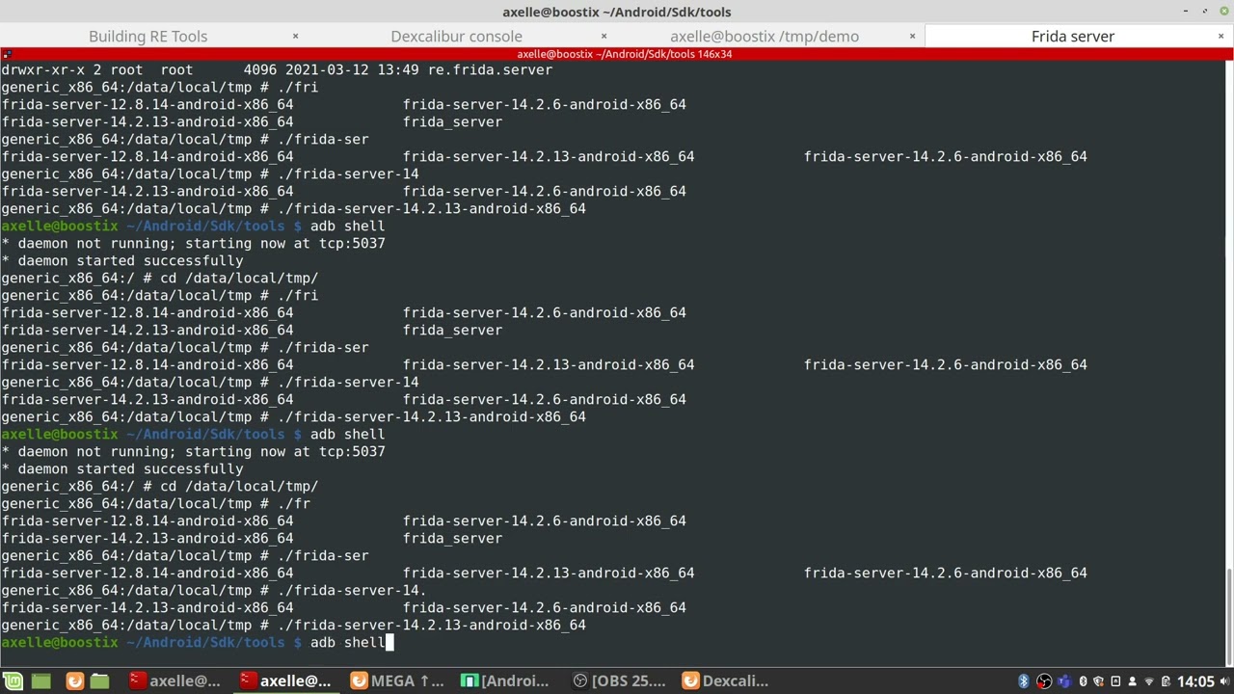Open the [Androi... taskbar window

click(x=505, y=681)
